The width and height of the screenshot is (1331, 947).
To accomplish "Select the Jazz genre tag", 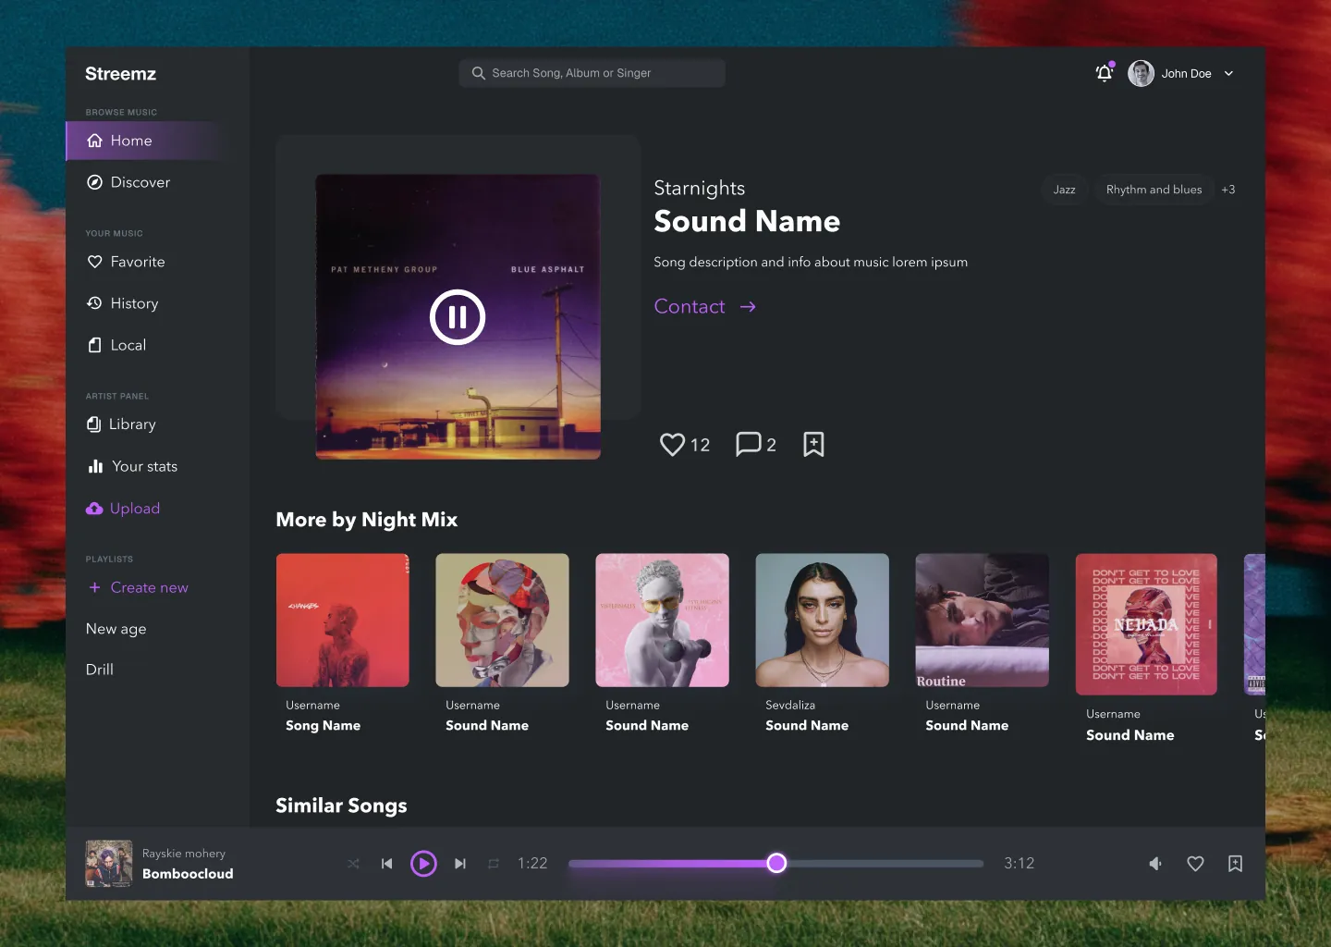I will click(x=1064, y=190).
